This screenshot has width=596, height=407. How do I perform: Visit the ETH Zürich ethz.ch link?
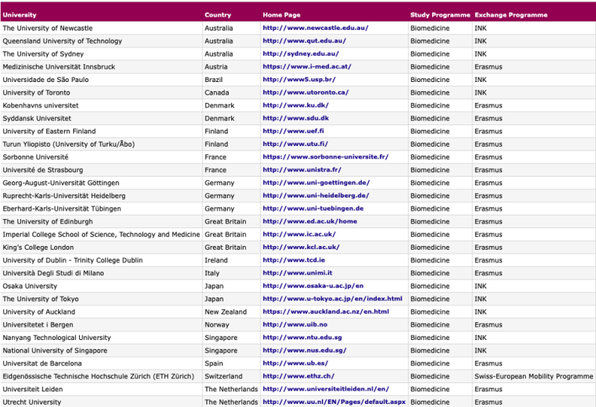click(299, 376)
